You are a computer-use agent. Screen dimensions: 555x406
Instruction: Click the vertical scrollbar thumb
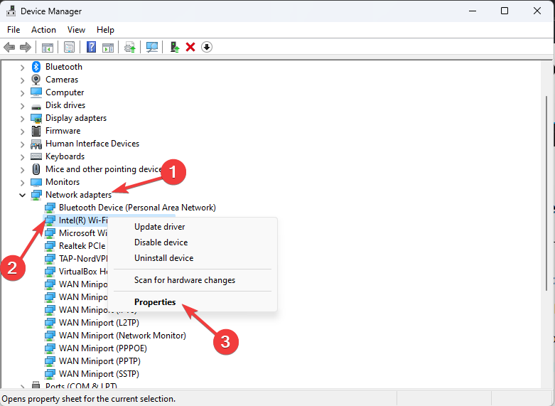pos(546,193)
